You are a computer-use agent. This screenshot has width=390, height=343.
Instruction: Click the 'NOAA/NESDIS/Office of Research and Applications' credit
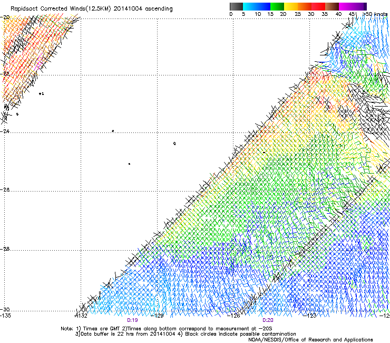click(310, 339)
